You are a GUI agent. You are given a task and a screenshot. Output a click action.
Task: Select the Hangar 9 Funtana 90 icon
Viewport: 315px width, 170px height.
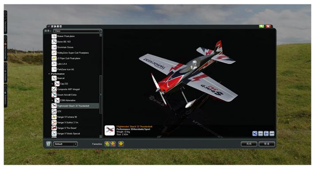point(54,117)
